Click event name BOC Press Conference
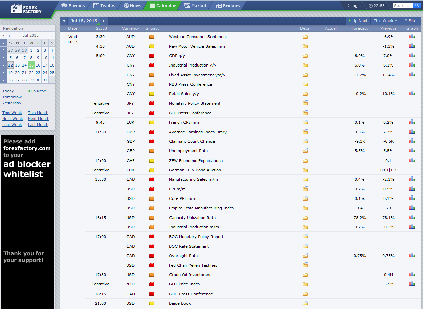 [x=191, y=294]
